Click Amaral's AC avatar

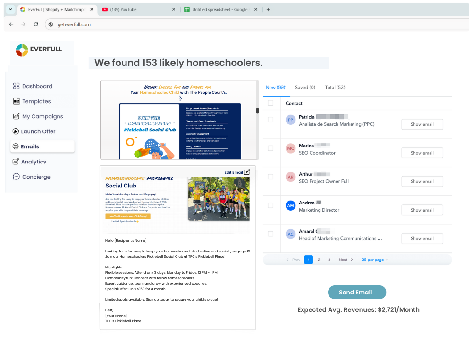[290, 234]
